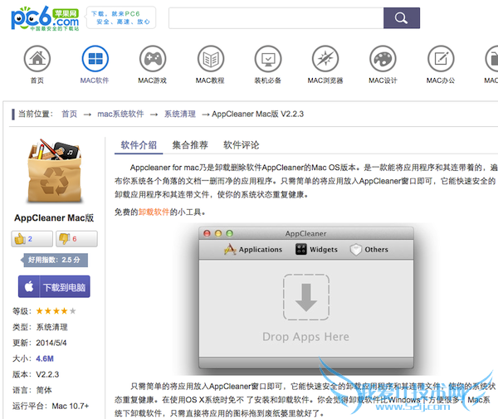The height and width of the screenshot is (419, 498).
Task: Switch to the 集合推荐 tab
Action: pyautogui.click(x=190, y=145)
